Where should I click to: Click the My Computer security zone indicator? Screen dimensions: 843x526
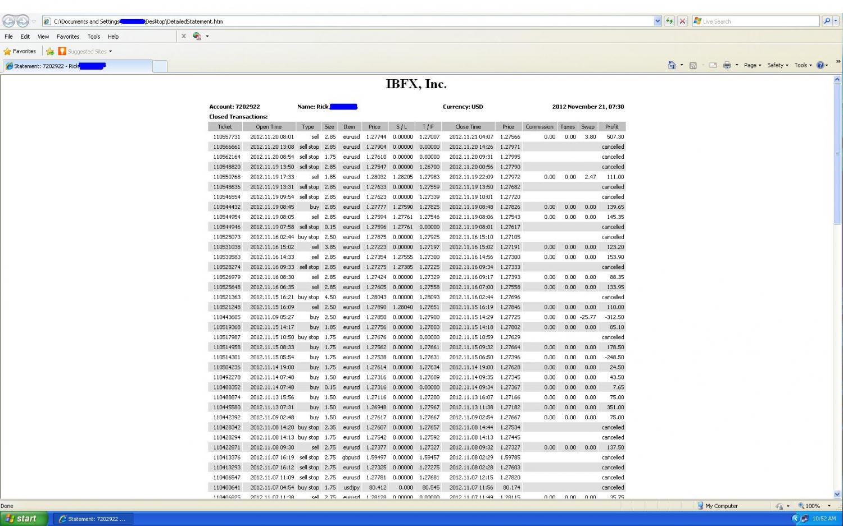click(717, 506)
